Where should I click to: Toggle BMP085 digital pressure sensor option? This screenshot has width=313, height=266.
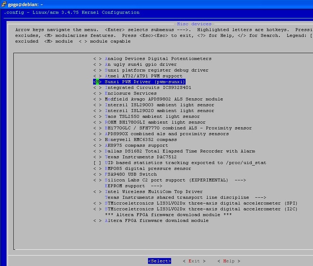(97, 169)
